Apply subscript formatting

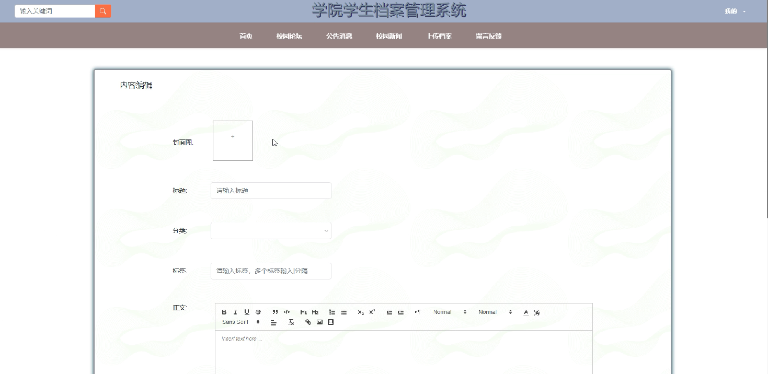coord(361,312)
